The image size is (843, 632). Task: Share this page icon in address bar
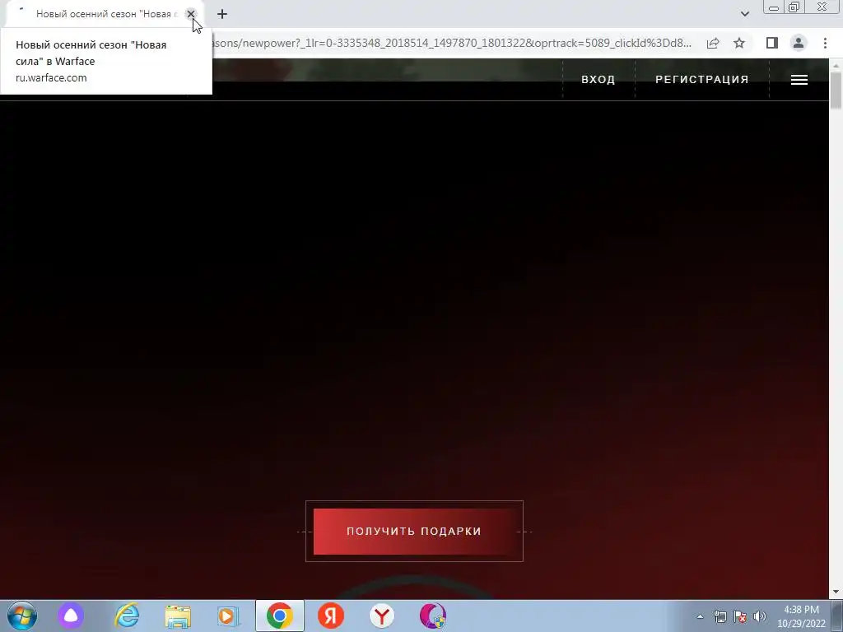click(x=713, y=43)
